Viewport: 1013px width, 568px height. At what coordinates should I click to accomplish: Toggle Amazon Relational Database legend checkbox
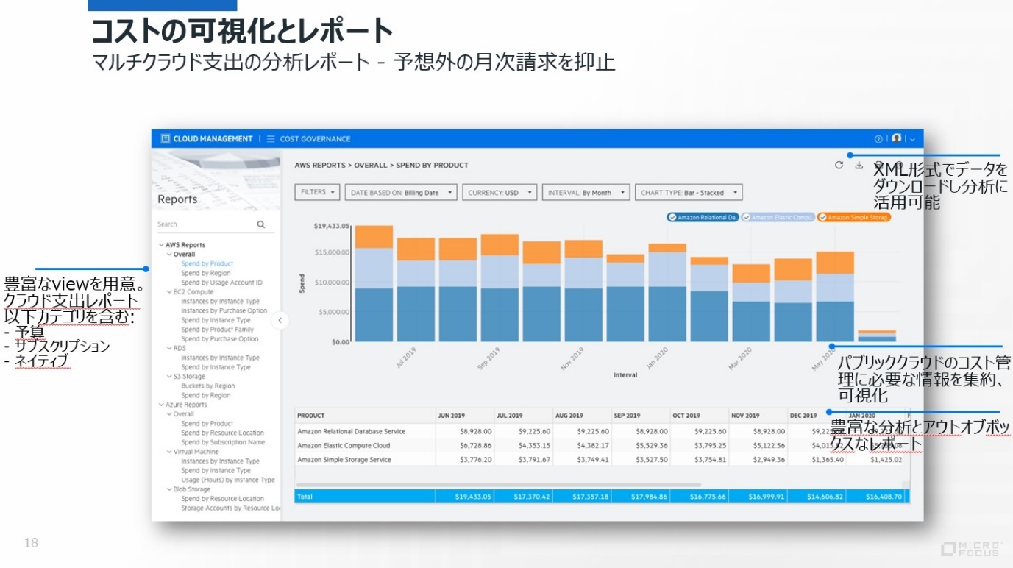coord(672,218)
